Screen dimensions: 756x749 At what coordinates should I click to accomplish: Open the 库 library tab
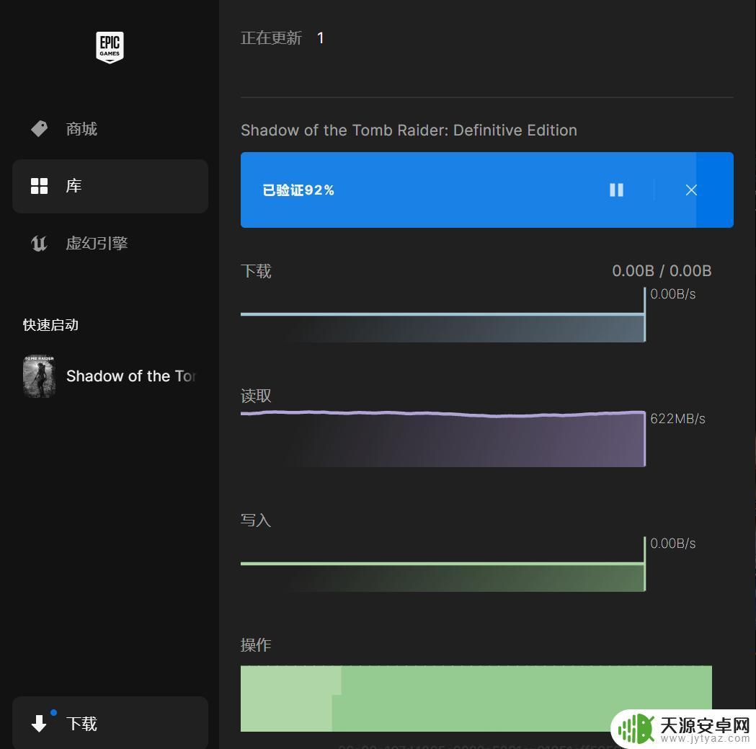pos(110,186)
